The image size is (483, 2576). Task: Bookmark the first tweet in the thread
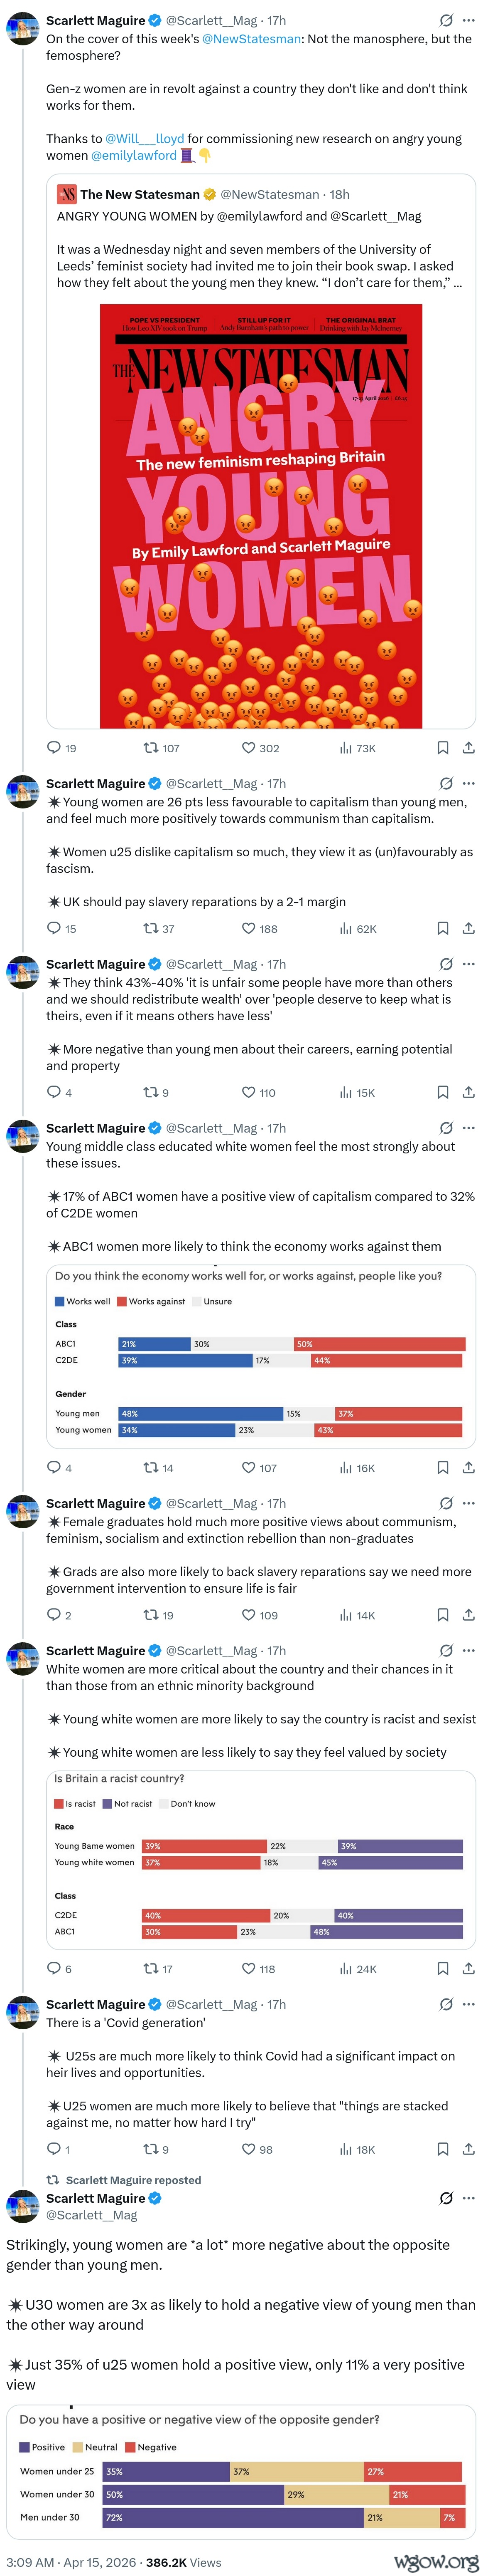[442, 748]
